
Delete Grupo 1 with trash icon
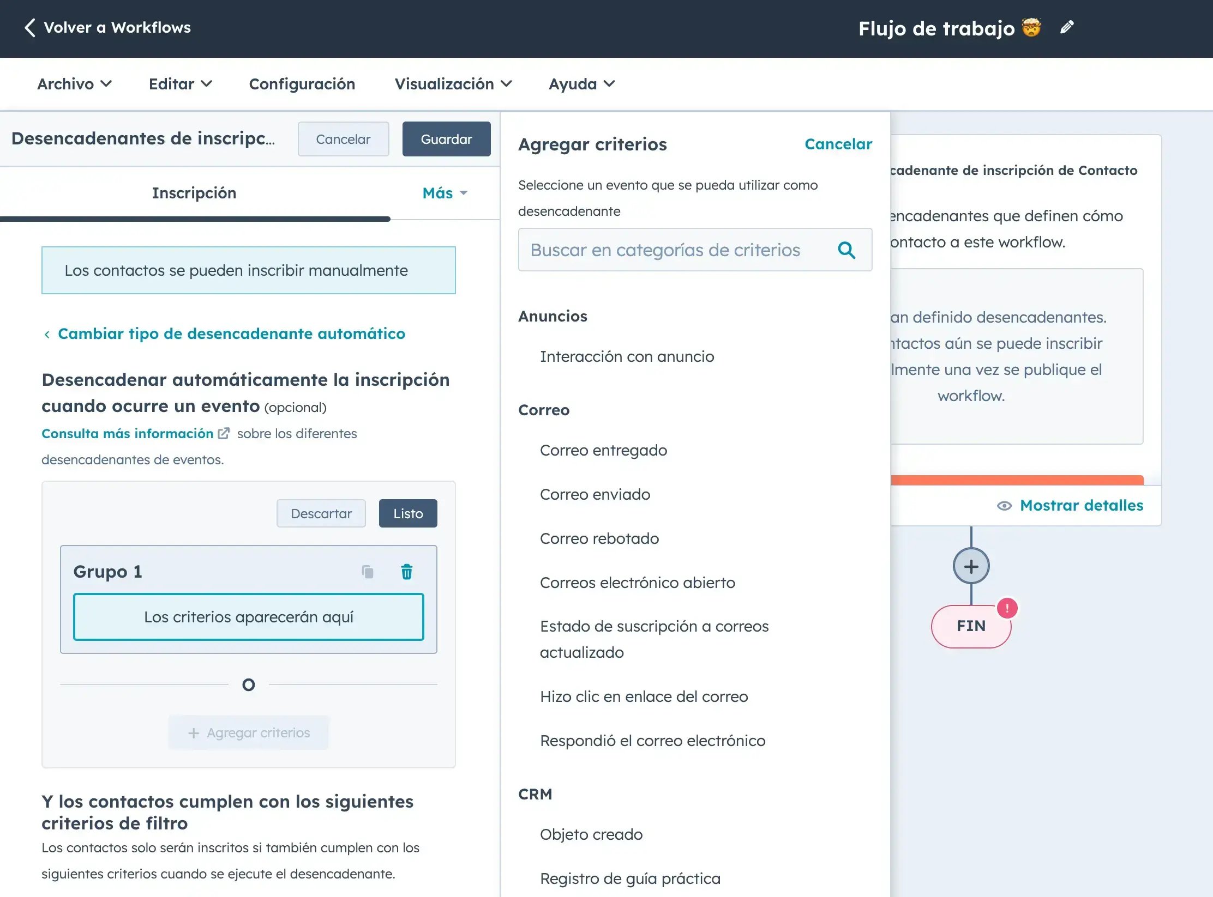pyautogui.click(x=406, y=572)
